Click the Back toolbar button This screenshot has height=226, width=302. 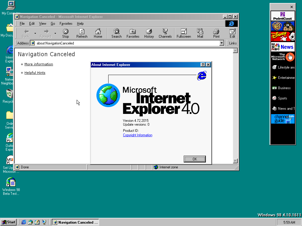pos(26,34)
